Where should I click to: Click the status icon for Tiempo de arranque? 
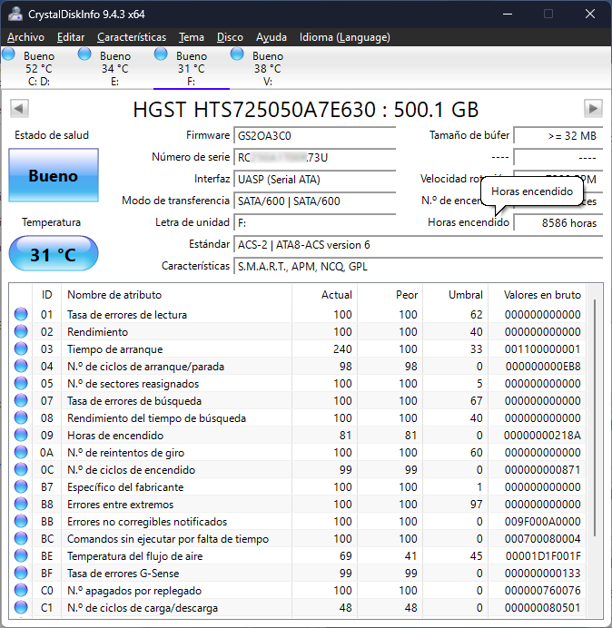point(21,348)
